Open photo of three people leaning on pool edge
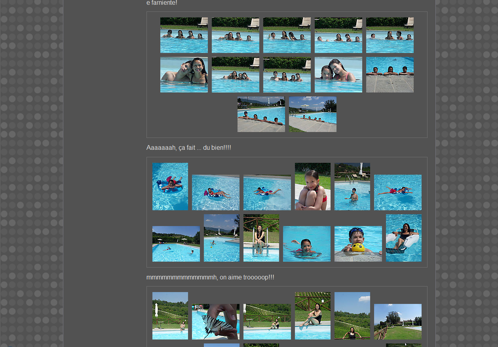This screenshot has height=347, width=498. pos(390,75)
